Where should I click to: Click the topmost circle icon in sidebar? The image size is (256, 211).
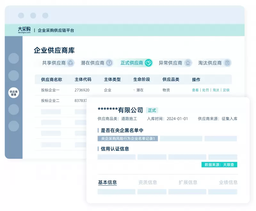tap(13, 58)
